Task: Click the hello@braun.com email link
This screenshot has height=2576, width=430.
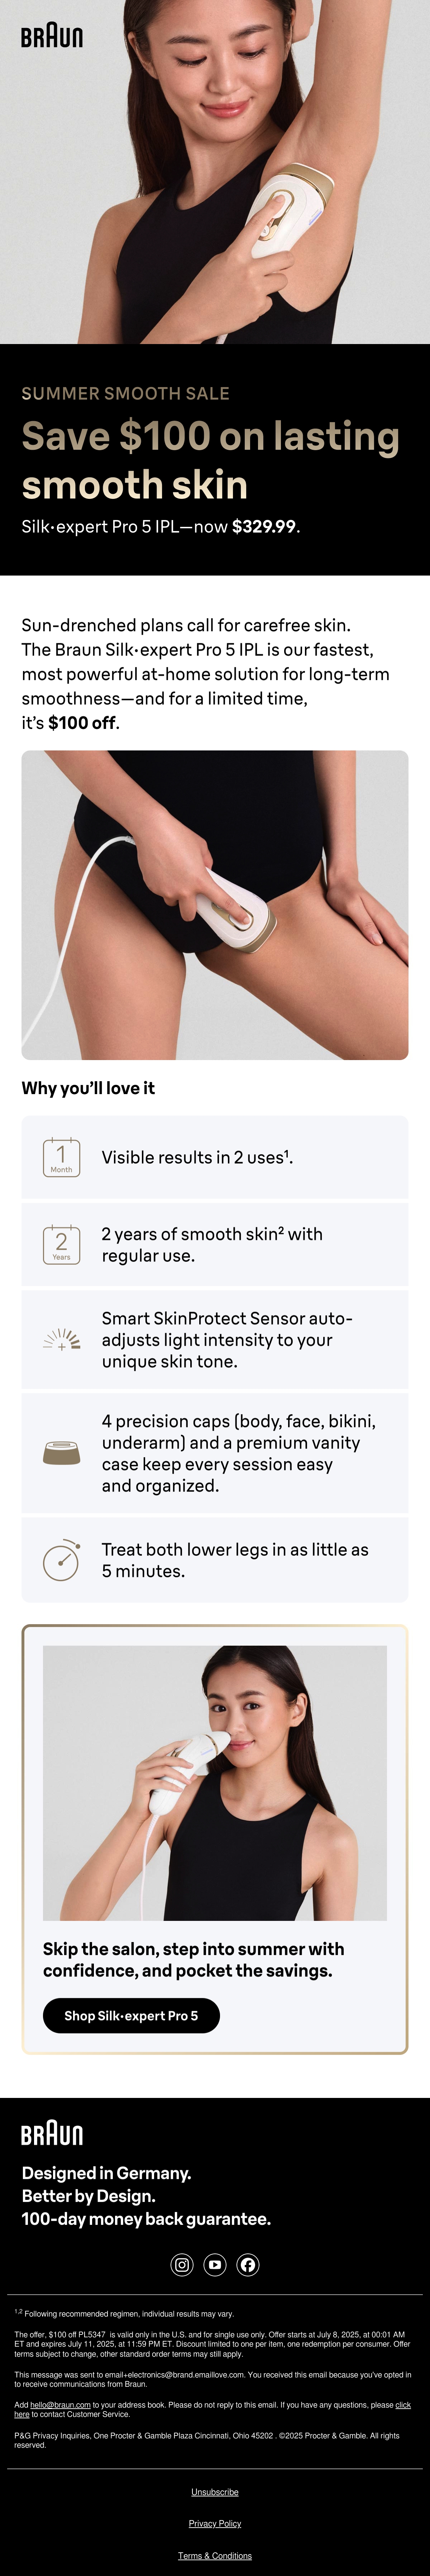Action: click(60, 2405)
